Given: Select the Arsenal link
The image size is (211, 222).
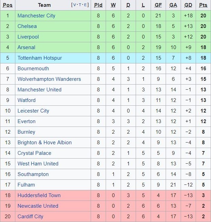Looking at the screenshot, I should pyautogui.click(x=26, y=47).
